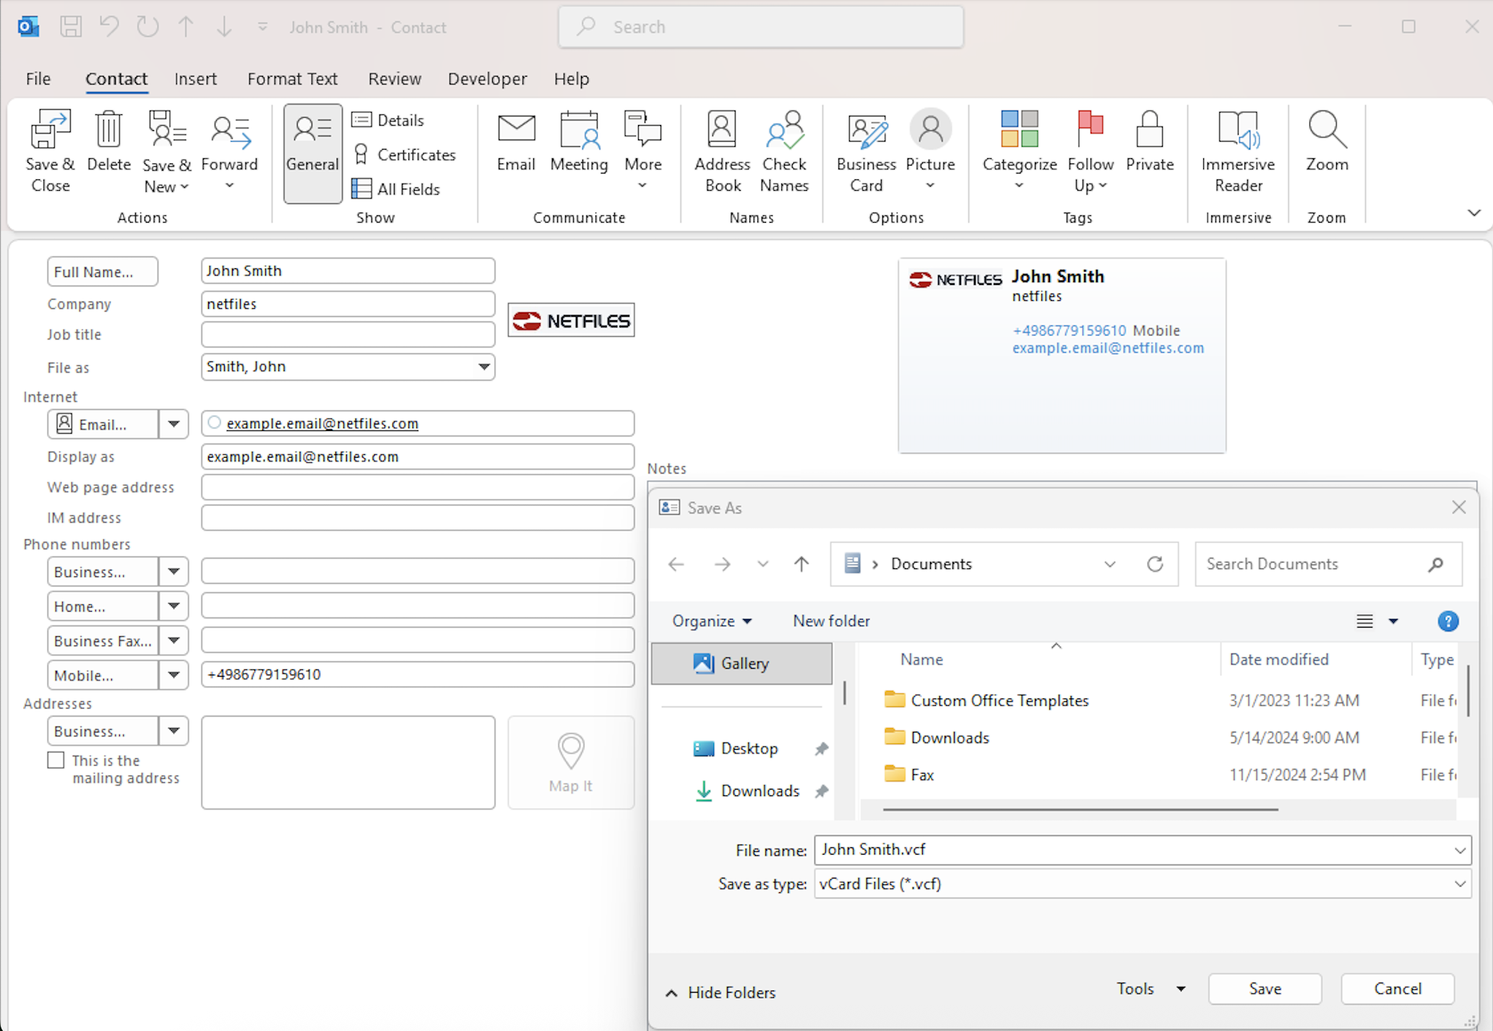Click the Immersive Reader icon
The image size is (1493, 1031).
pos(1237,130)
